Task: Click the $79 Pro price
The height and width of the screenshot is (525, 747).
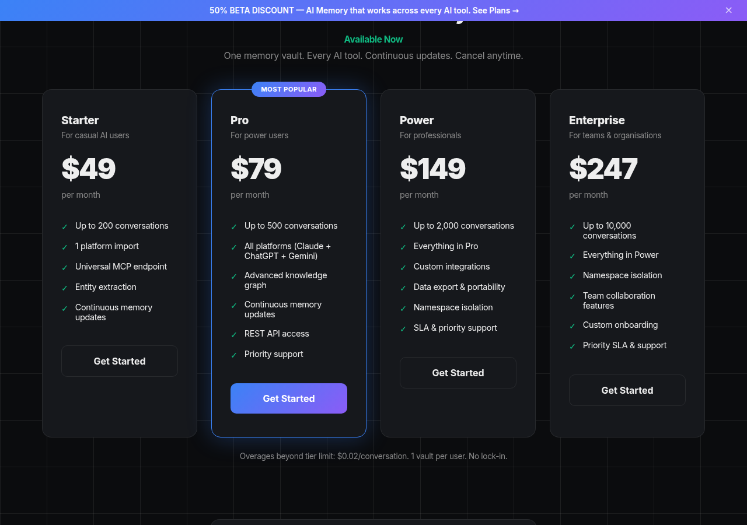Action: [x=256, y=169]
